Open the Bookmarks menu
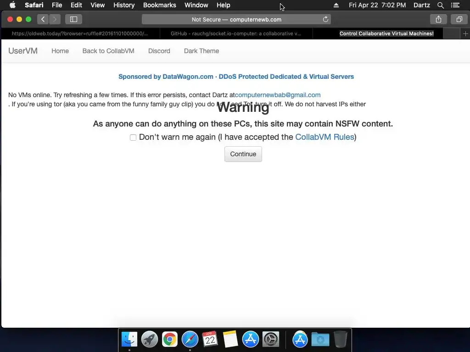This screenshot has height=352, width=470. click(159, 5)
